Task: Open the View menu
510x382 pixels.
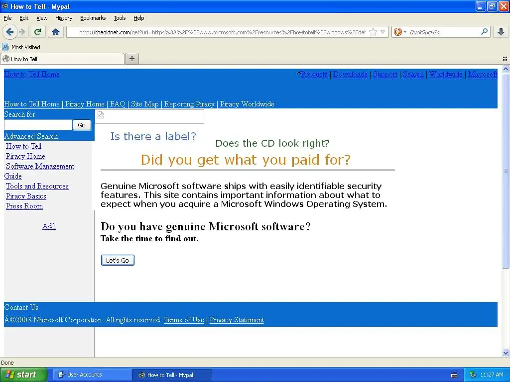Action: click(x=42, y=18)
